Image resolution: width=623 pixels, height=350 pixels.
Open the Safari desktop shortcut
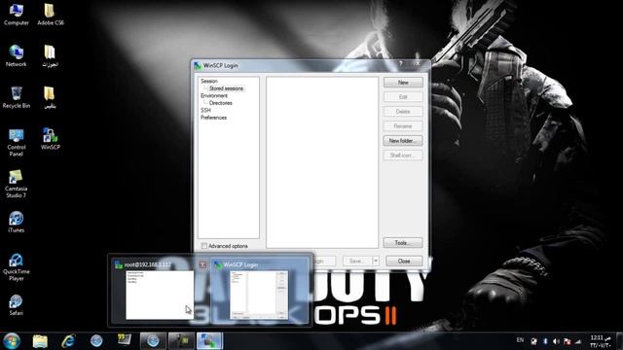17,304
